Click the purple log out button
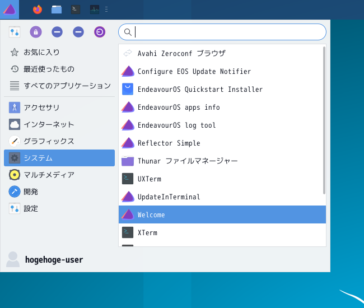364x308 pixels. pos(100,32)
